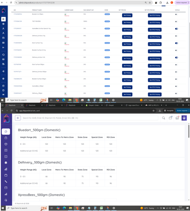Open a new tab in incognito browser

pyautogui.click(x=166, y=105)
